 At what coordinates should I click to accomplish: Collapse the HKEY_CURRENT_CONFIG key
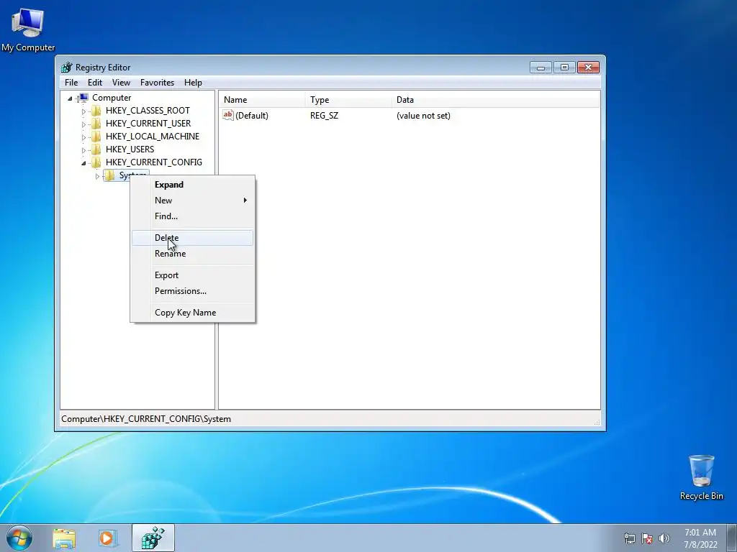coord(83,163)
